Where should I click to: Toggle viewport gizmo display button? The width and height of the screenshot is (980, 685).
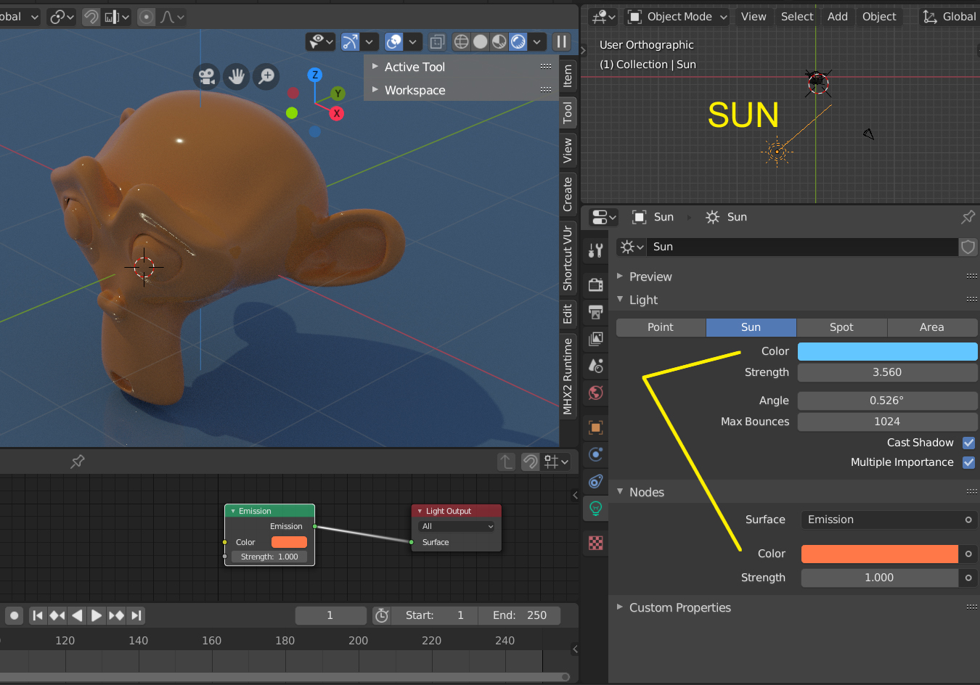click(x=351, y=42)
